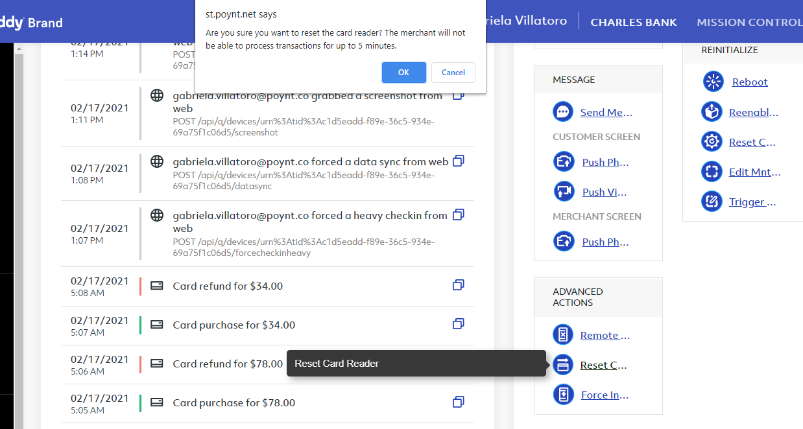This screenshot has width=803, height=429.
Task: Click the brand logo in header
Action: pyautogui.click(x=31, y=23)
